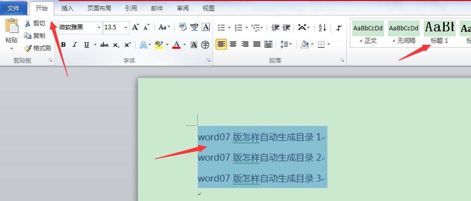Toggle superscript formatting

127,45
